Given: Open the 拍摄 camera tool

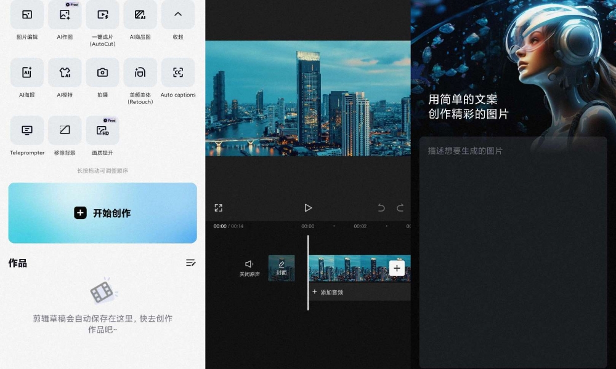Looking at the screenshot, I should tap(102, 73).
